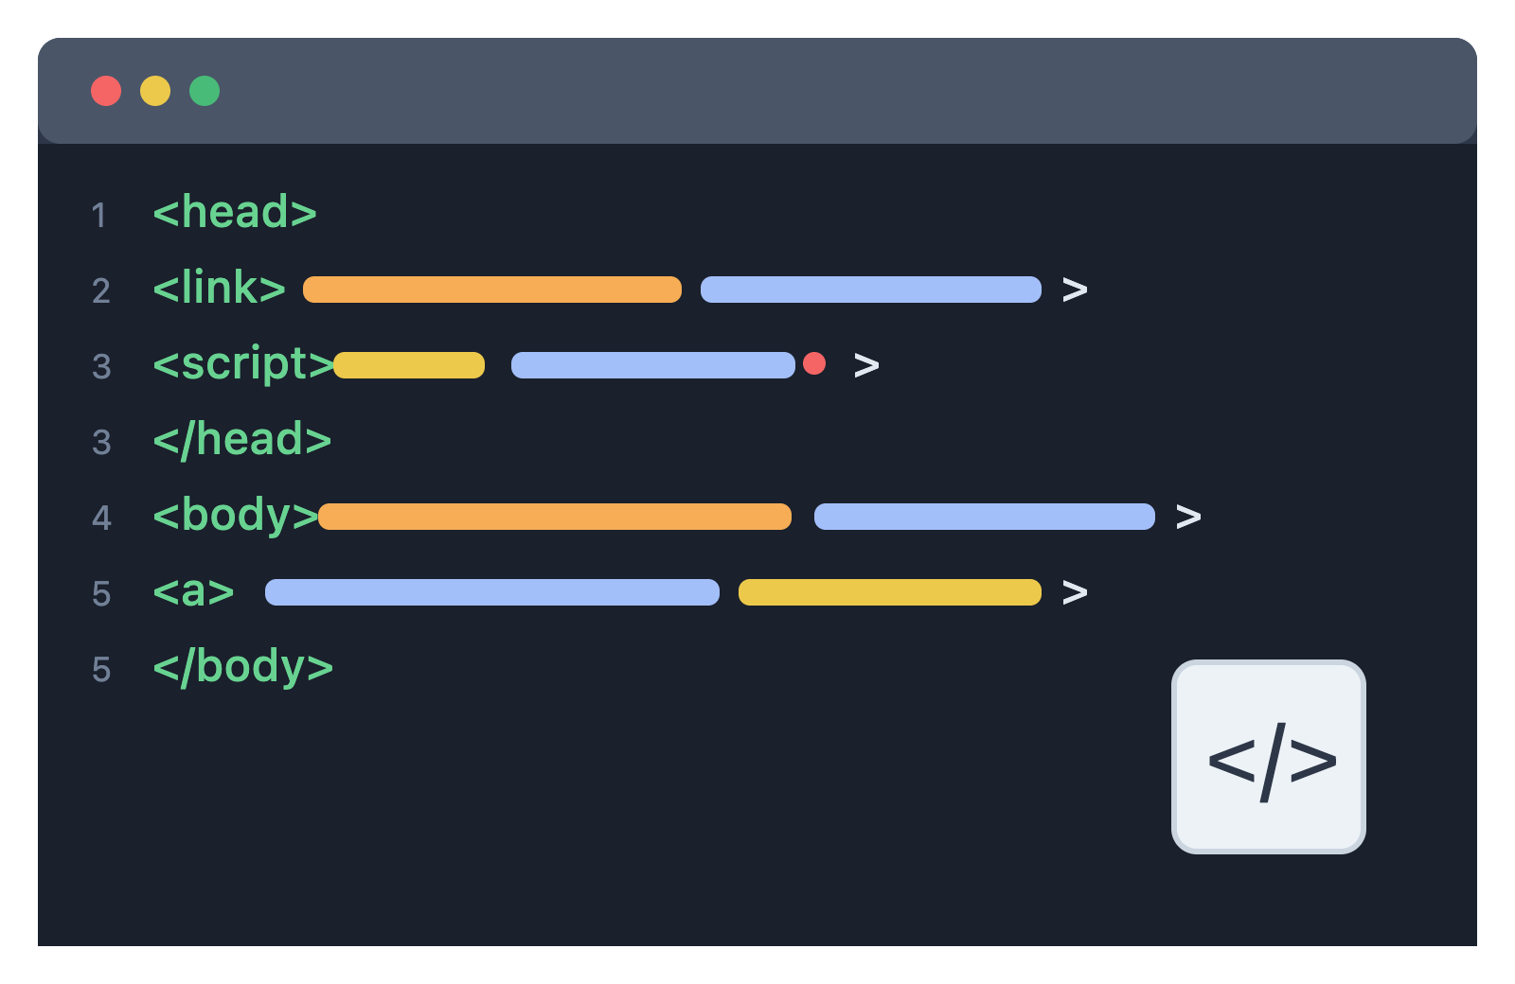
Task: Click the yellow bar after the script tag
Action: coord(409,365)
